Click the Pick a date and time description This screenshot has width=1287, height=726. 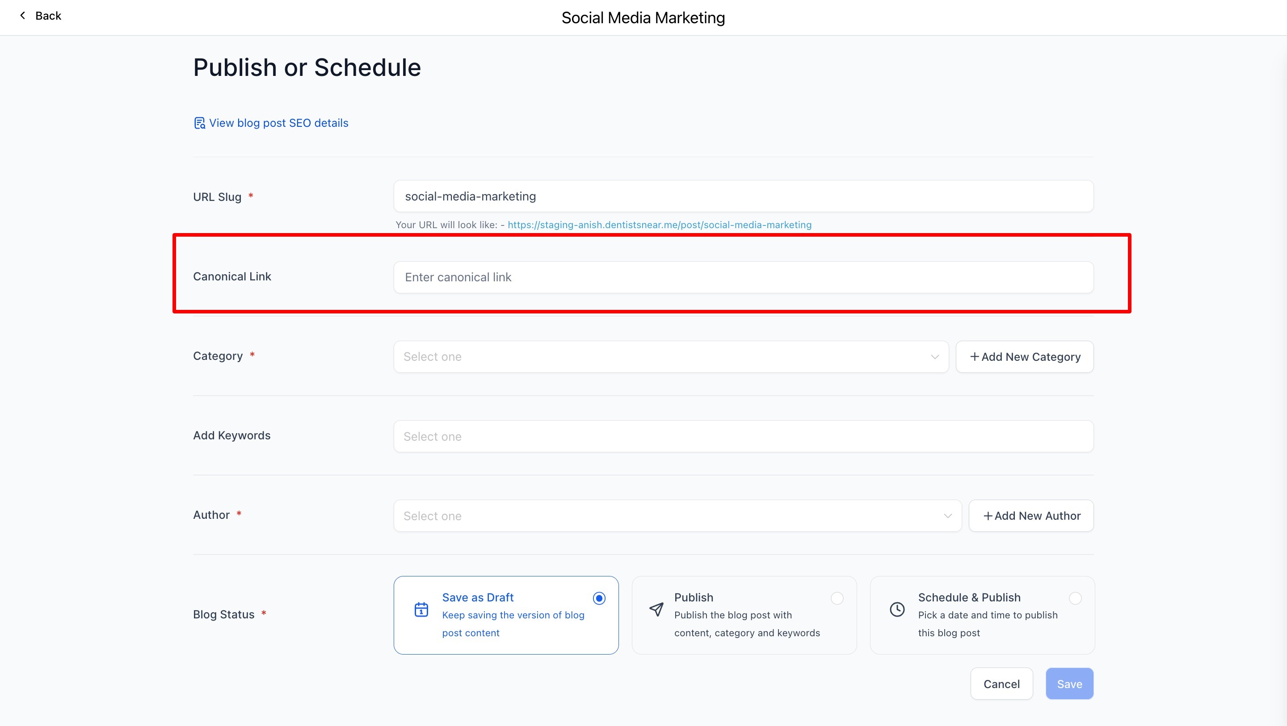(988, 624)
